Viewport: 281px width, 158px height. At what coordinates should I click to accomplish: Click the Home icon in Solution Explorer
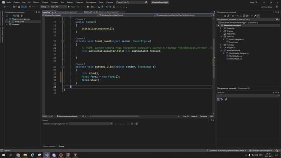225,16
